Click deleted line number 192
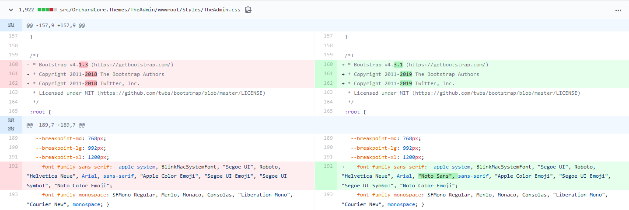The image size is (629, 210). 11,176
